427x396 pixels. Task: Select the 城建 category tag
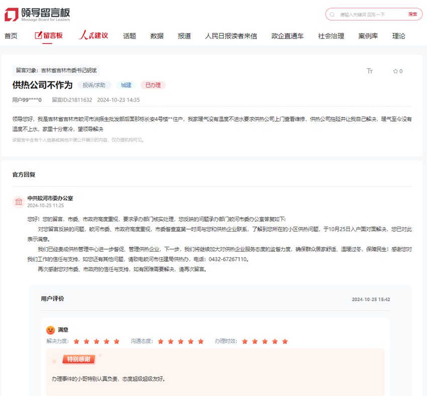coord(126,85)
